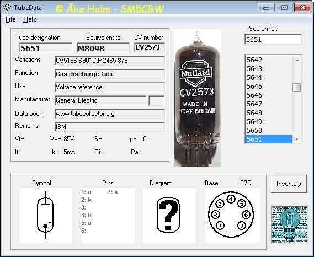
Task: Maximize the TubeData window
Action: (x=284, y=8)
